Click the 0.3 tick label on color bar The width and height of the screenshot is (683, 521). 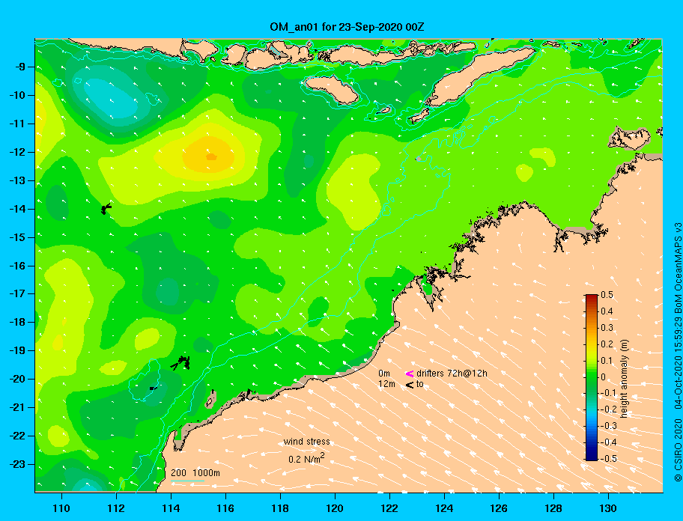607,328
